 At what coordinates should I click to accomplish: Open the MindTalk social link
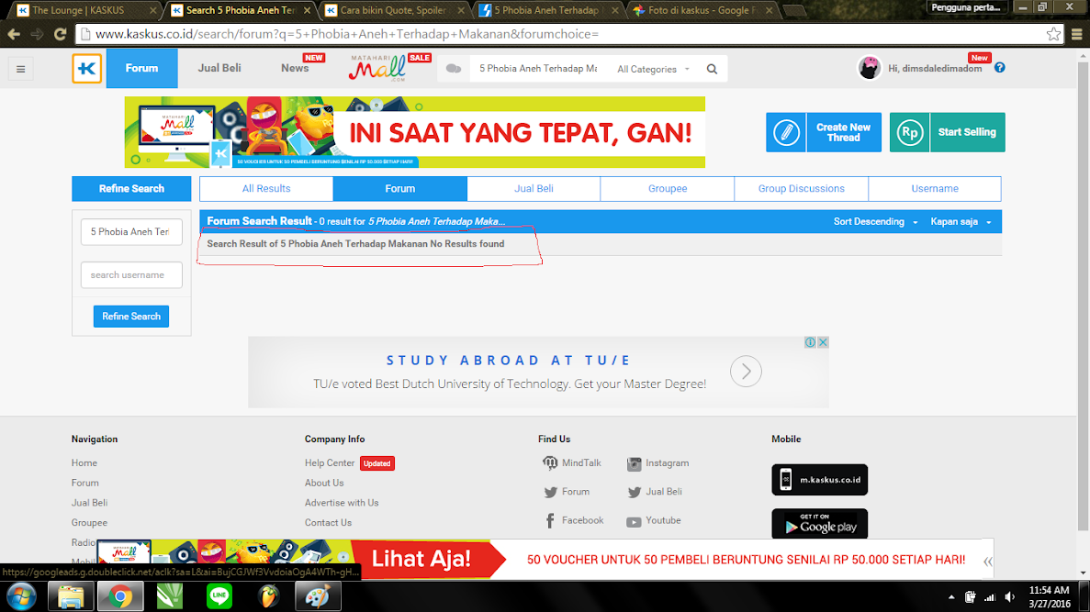tap(571, 463)
